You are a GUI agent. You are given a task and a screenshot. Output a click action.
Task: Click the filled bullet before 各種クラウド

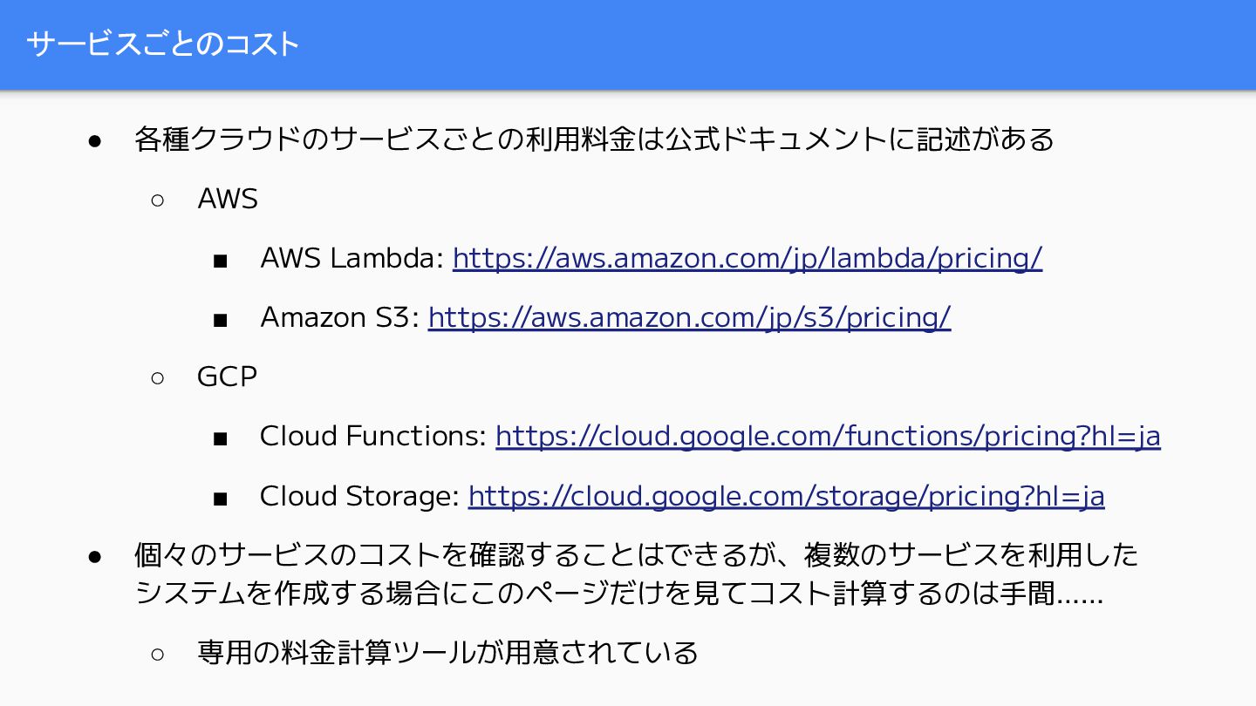[96, 140]
